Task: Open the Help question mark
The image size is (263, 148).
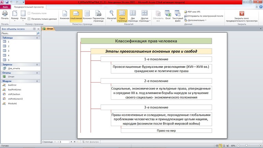Action: coord(261,7)
